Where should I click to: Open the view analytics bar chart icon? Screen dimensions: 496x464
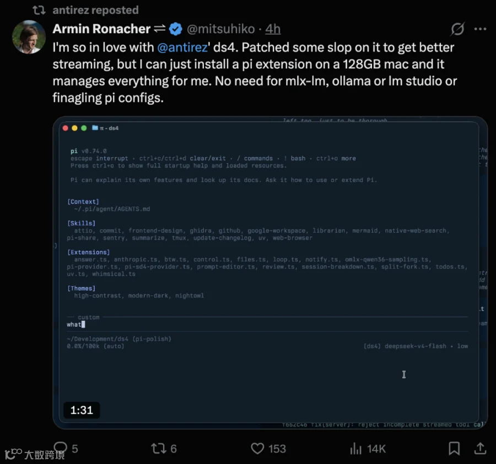click(356, 449)
